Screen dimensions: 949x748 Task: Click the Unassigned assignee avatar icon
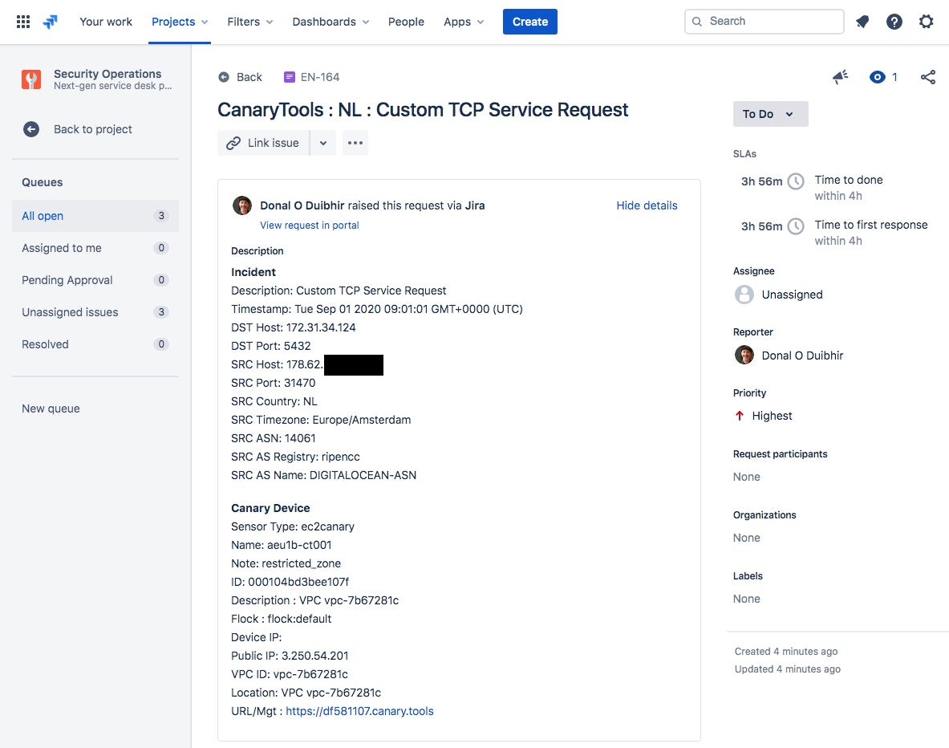pos(744,295)
